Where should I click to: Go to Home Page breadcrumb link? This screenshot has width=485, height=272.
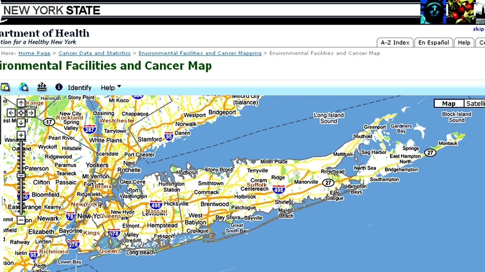click(x=34, y=53)
